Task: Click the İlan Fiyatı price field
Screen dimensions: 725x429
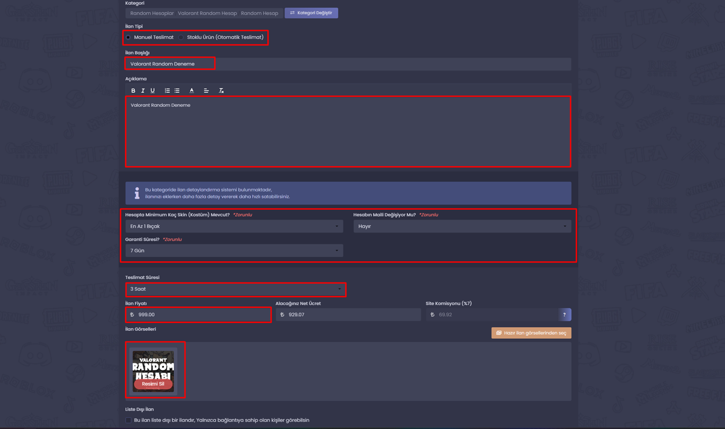Action: tap(198, 315)
